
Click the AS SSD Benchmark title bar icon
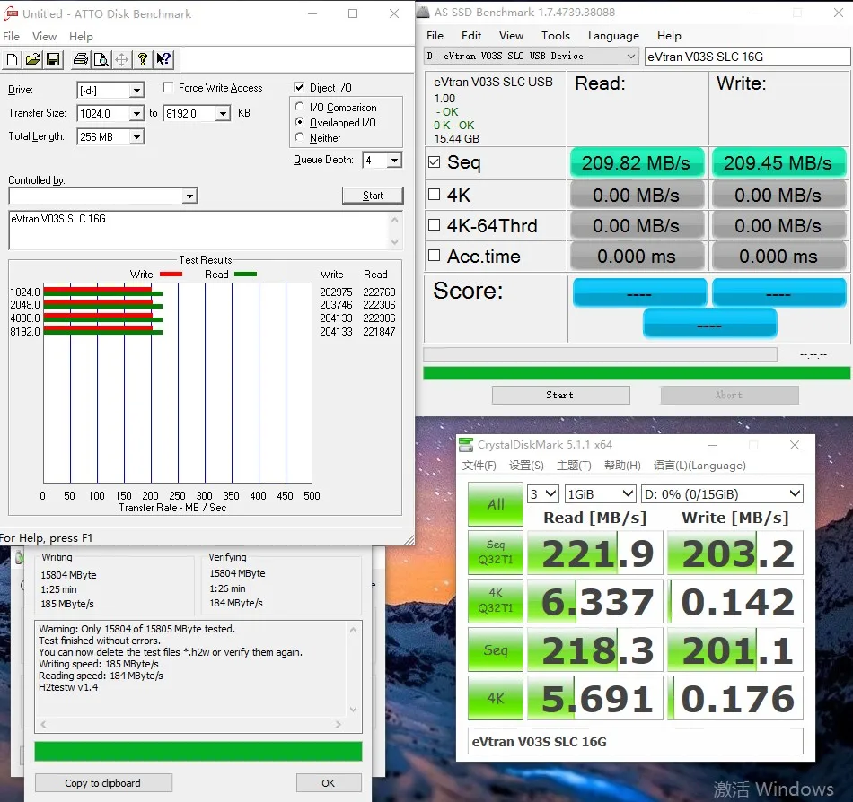click(423, 12)
